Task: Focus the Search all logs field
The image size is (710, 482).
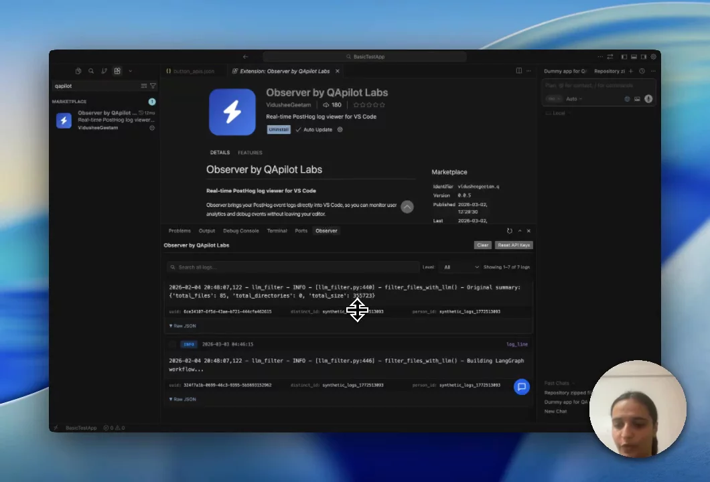Action: 293,267
